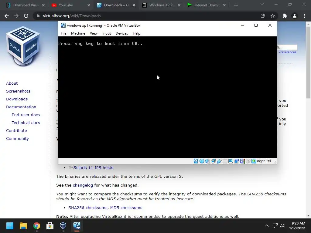Open Microsoft Store from taskbar
Viewport: 311px width, 233px height.
point(50,226)
